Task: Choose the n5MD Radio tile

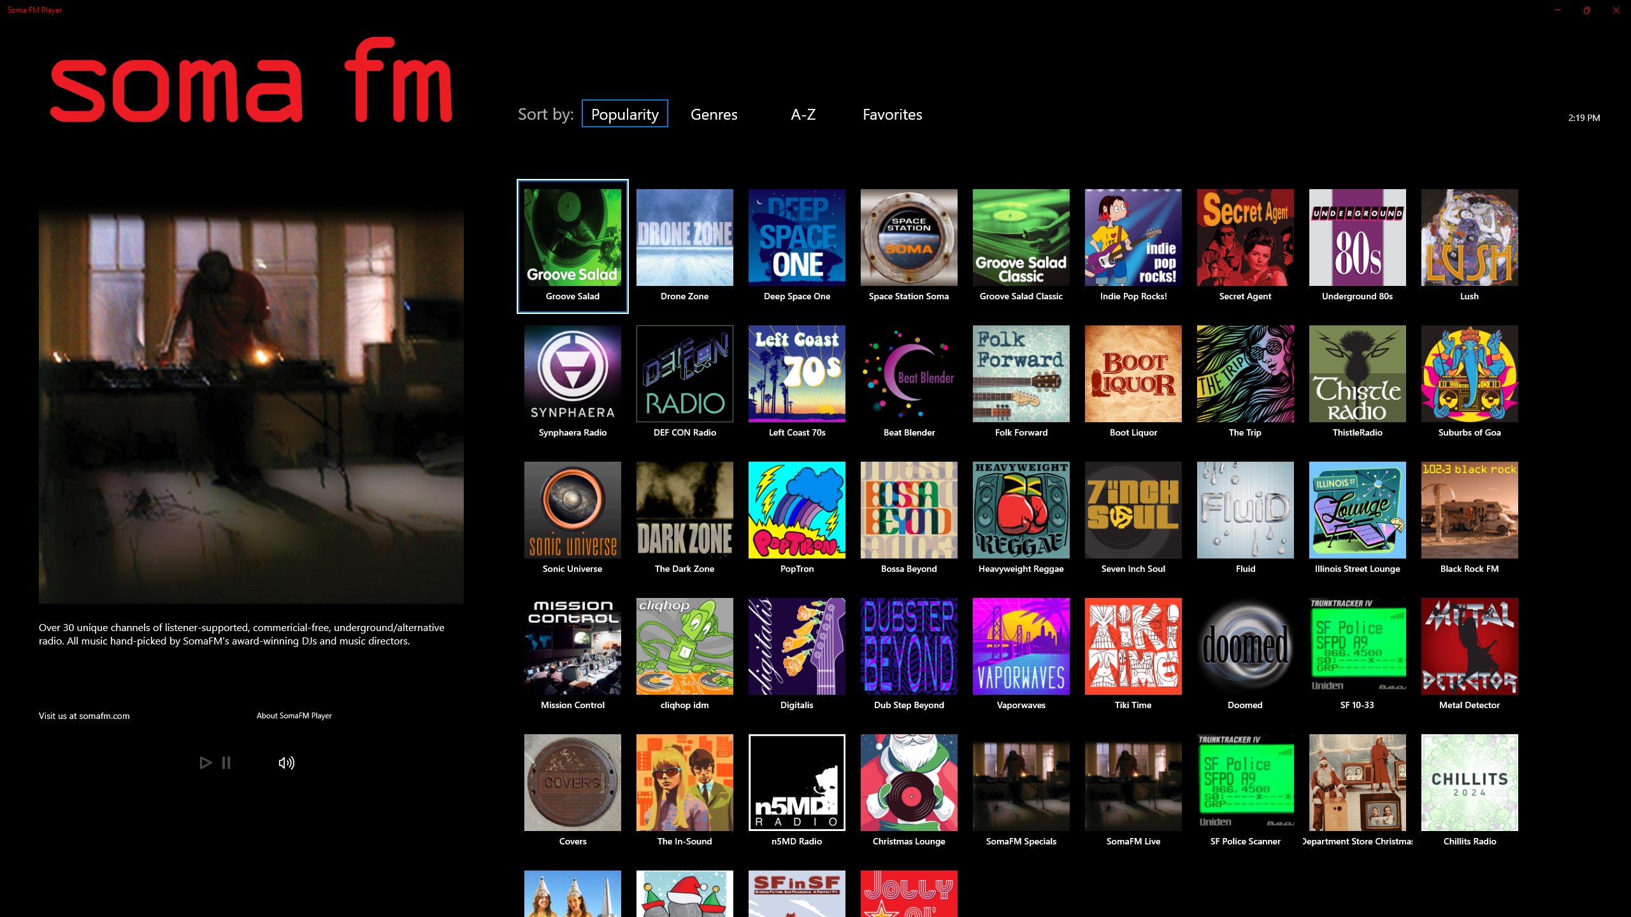Action: click(x=796, y=783)
